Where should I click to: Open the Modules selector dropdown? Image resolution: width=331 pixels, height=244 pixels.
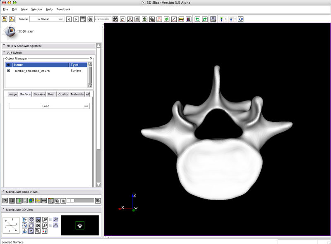[46, 19]
